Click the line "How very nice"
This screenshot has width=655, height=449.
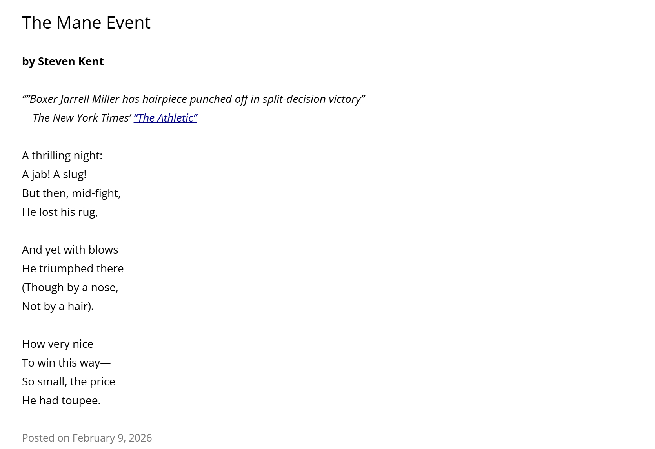tap(58, 344)
